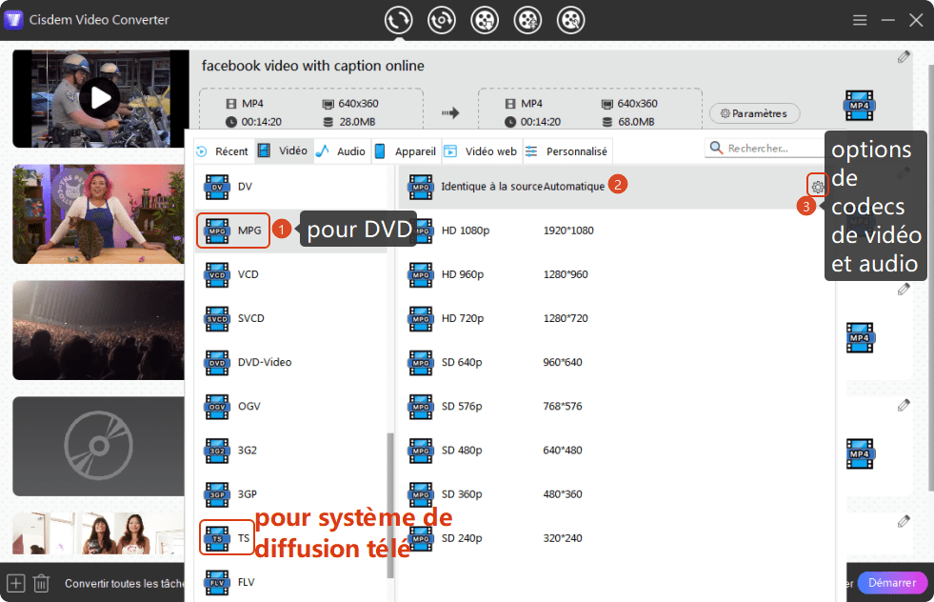934x602 pixels.
Task: Select the 3G2 format
Action: click(x=290, y=450)
